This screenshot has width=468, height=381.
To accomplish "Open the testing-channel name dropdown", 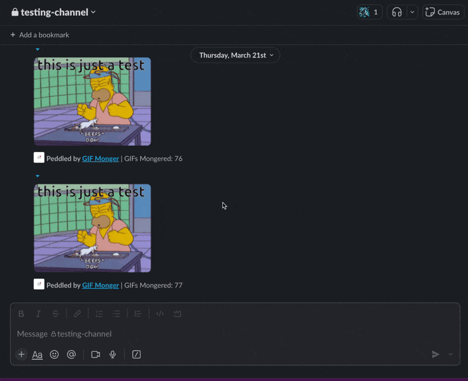I will 54,12.
